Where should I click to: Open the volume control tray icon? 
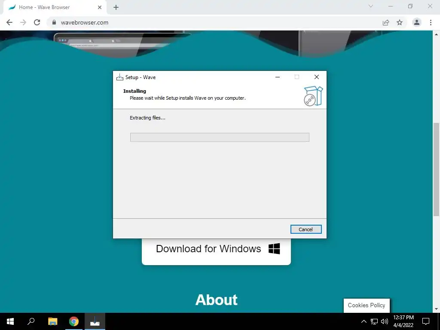coord(385,321)
